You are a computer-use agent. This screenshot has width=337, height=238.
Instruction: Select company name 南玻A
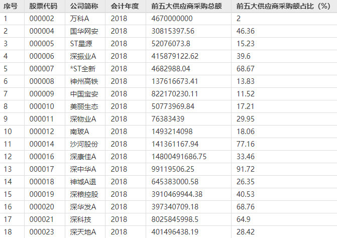pyautogui.click(x=79, y=132)
